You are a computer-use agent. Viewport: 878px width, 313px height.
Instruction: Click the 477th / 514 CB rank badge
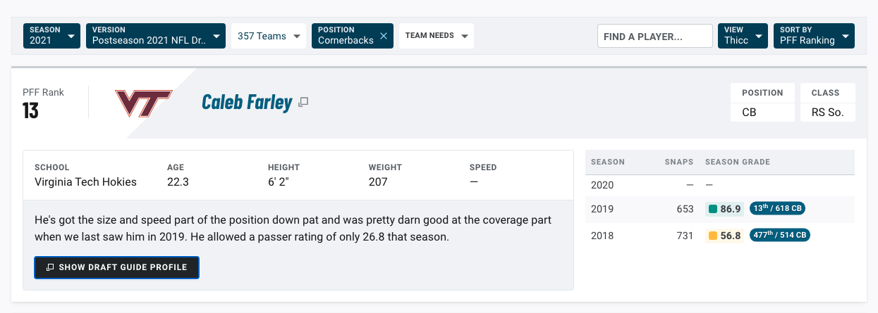point(780,236)
